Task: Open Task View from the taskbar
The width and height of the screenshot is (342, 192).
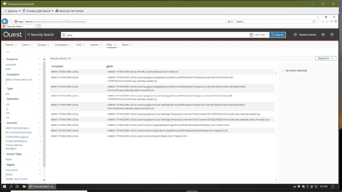Action: (17, 187)
